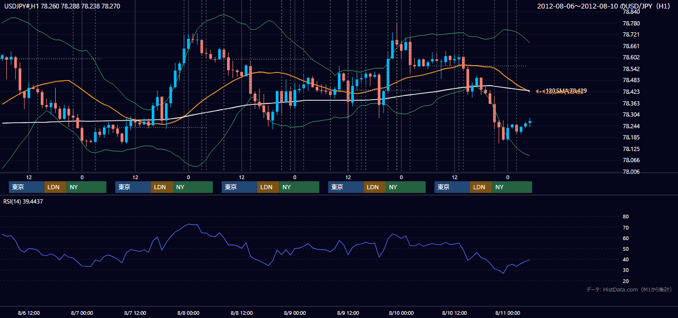Click the 78.840 price axis label
This screenshot has width=678, height=318.
click(x=631, y=12)
